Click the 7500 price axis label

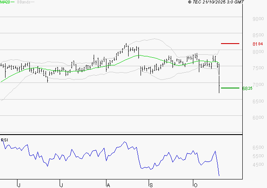(258, 68)
